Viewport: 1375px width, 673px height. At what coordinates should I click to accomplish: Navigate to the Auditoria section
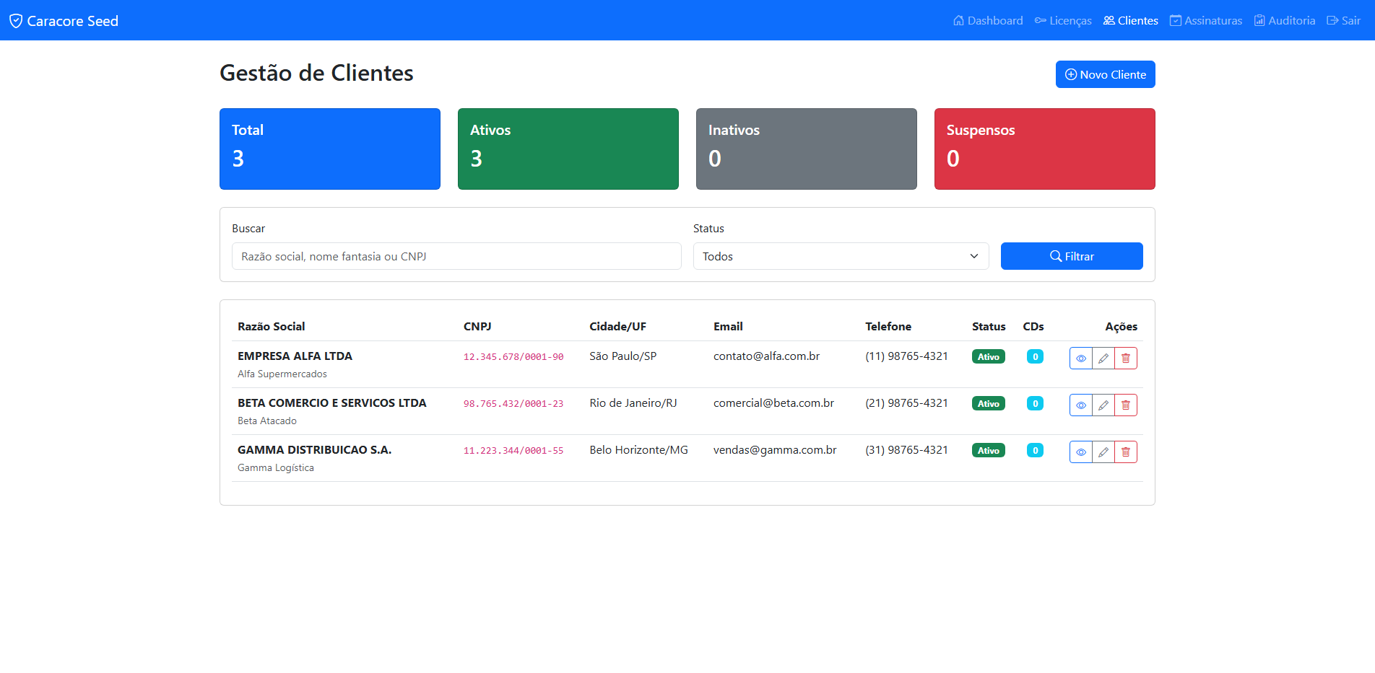[1284, 21]
